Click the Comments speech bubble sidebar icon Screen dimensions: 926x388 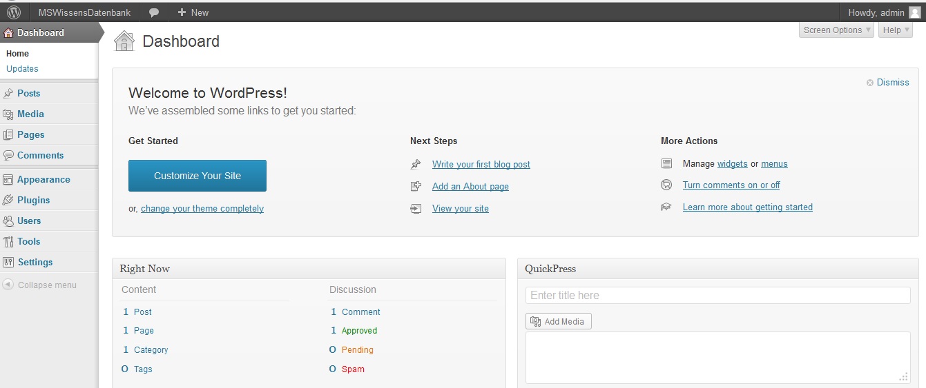tap(8, 155)
